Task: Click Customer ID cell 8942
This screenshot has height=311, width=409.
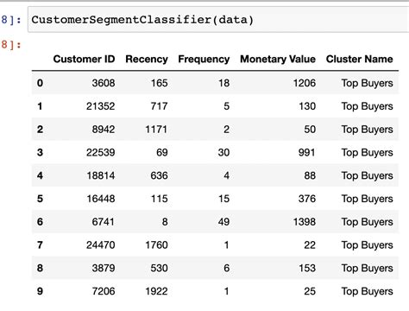Action: tap(104, 130)
